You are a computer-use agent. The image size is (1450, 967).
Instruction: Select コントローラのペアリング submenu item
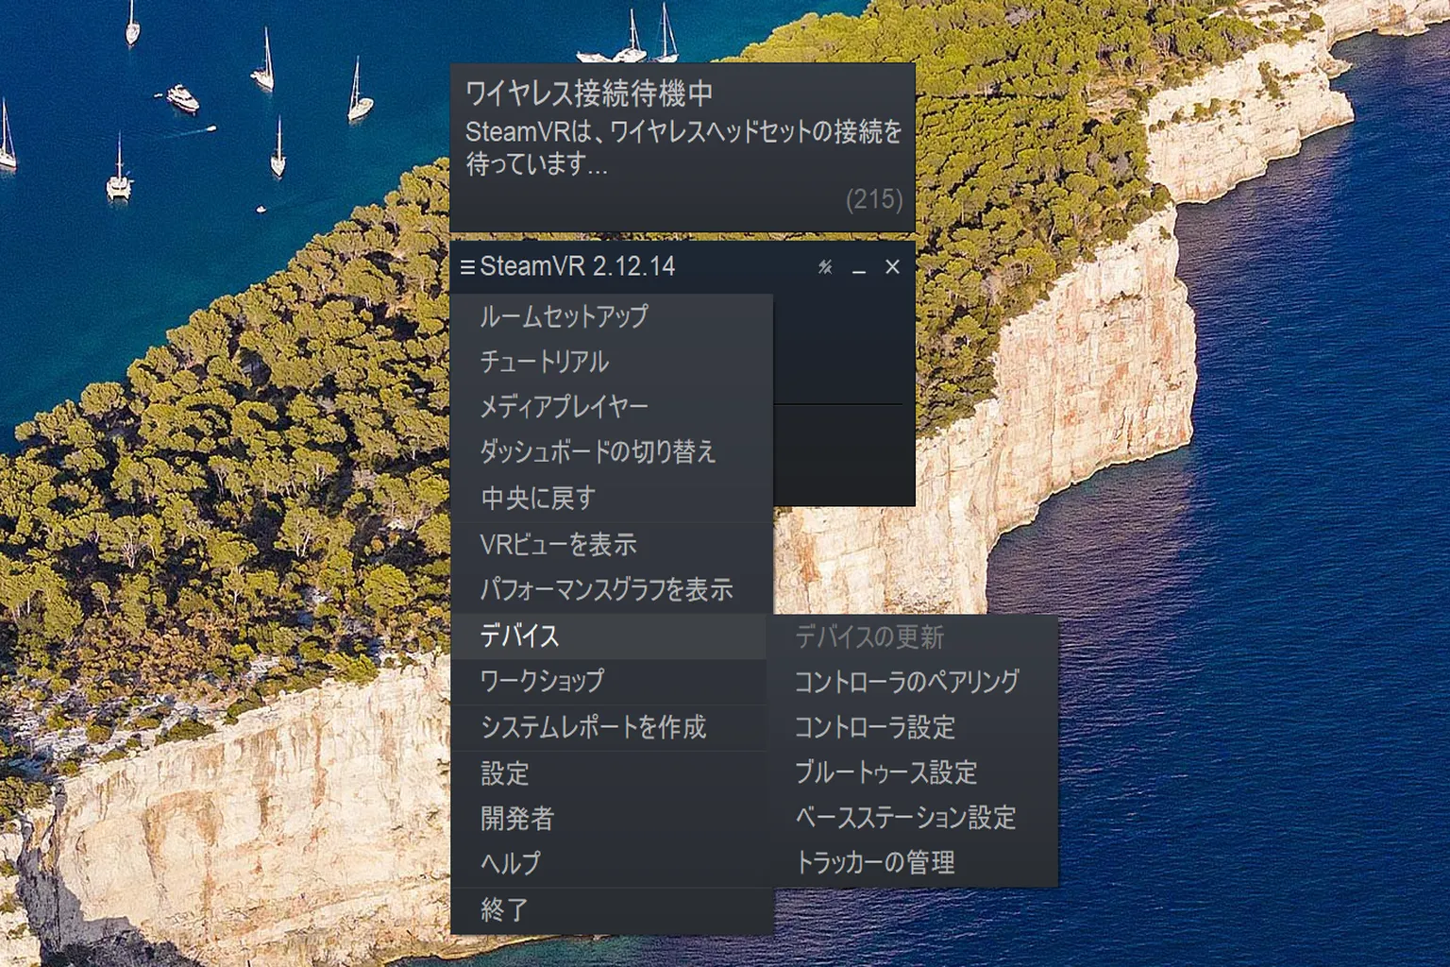coord(915,682)
